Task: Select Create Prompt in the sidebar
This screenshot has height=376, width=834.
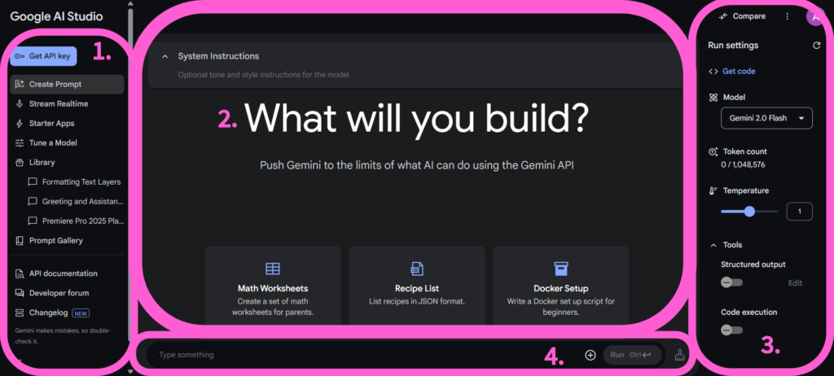Action: pyautogui.click(x=67, y=84)
